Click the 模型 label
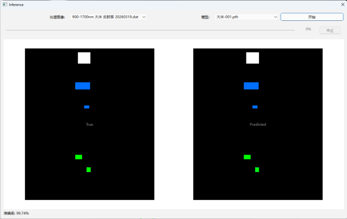Viewport: 347px width, 219px height. coord(205,17)
